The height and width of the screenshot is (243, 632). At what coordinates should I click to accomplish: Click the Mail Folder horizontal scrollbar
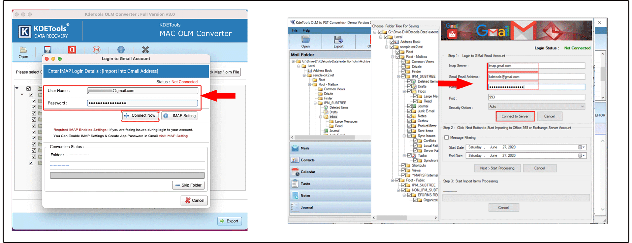(x=330, y=137)
